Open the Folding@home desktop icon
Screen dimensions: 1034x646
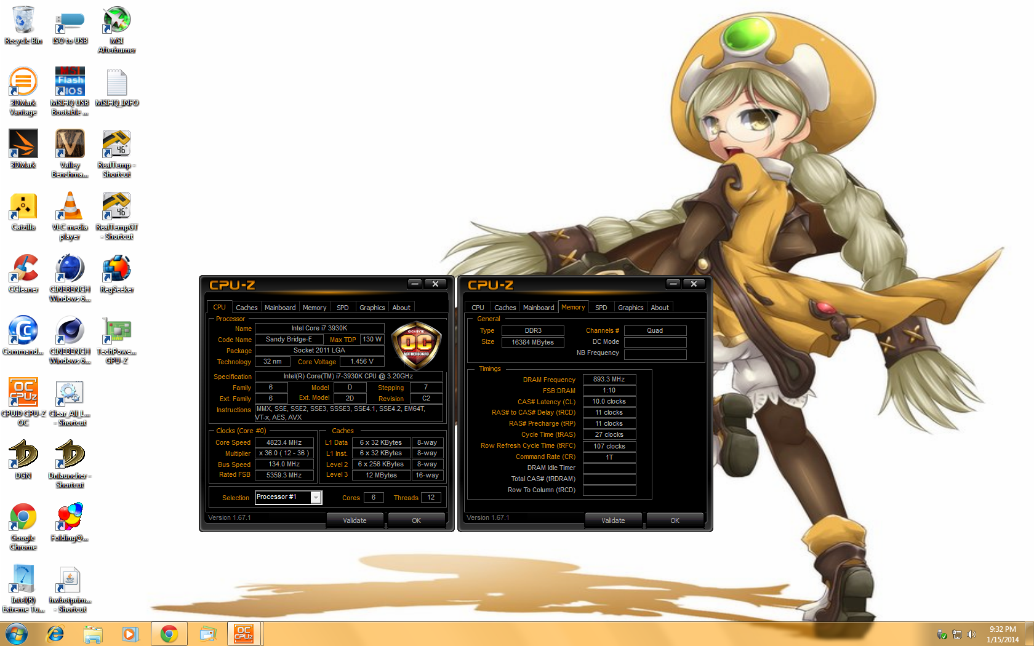pyautogui.click(x=70, y=522)
